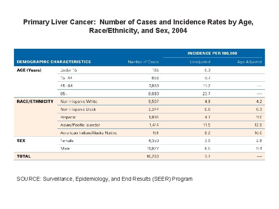
Task: Select the 'Unadjusted' column header
Action: click(x=200, y=62)
